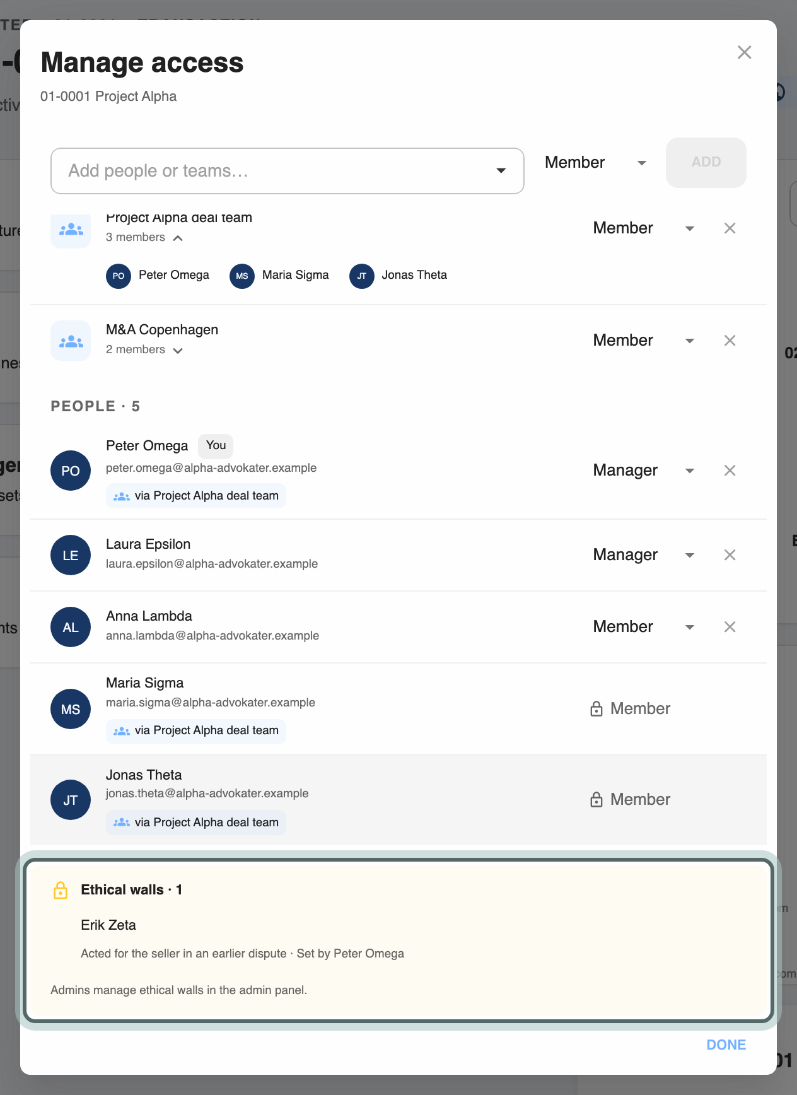Image resolution: width=797 pixels, height=1095 pixels.
Task: Remove Peter Omega's direct access
Action: (730, 471)
